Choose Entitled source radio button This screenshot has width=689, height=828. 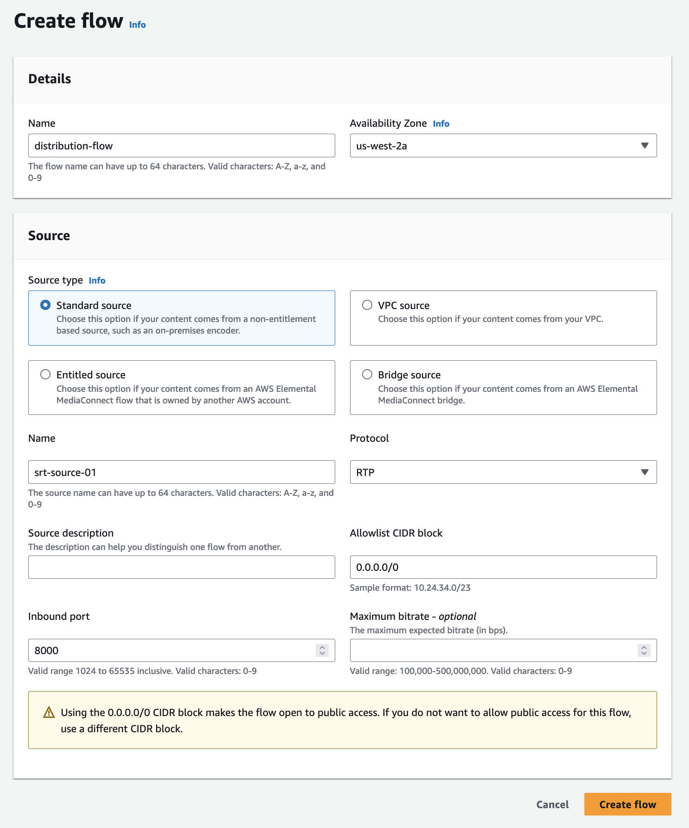[45, 375]
